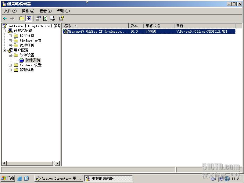
Task: Click the network tray icon near the clock
Action: point(221,179)
